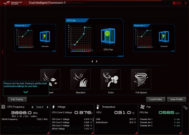Click the Standard mode label

point(81,92)
